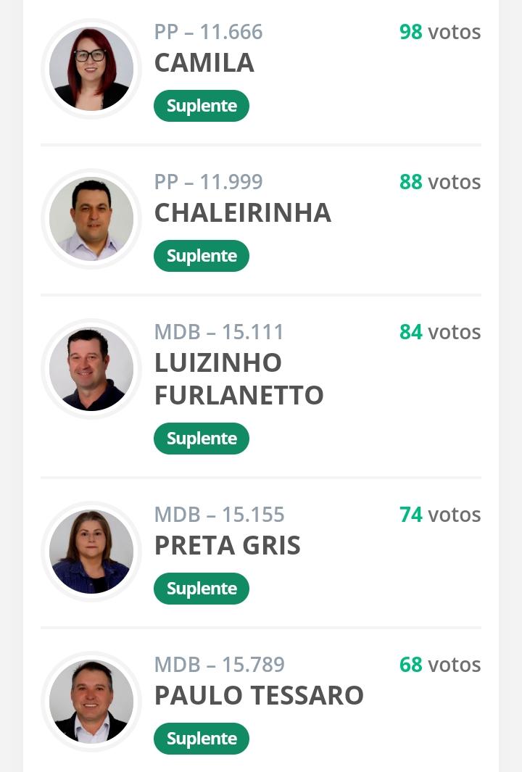Tap the PRETA GRIS name
This screenshot has height=772, width=522.
pos(227,546)
